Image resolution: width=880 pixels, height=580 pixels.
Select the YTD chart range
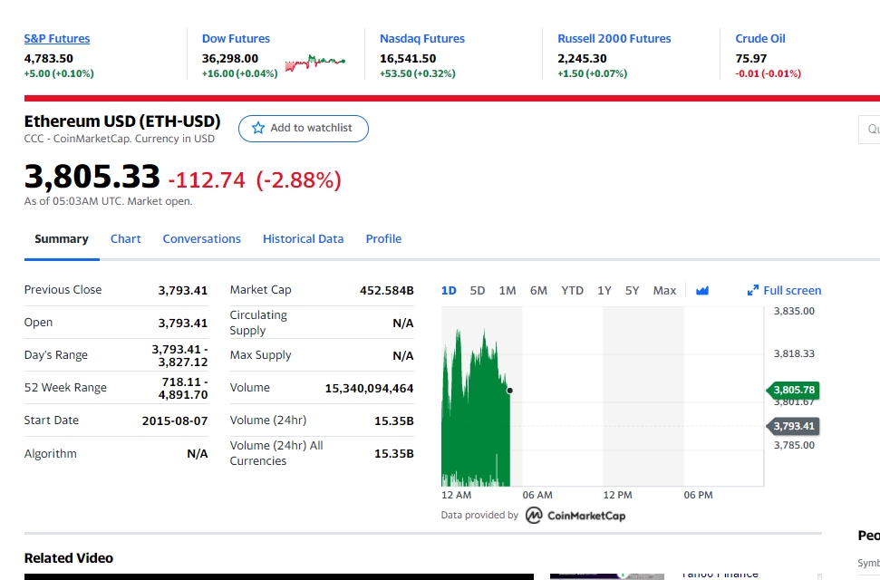(573, 290)
